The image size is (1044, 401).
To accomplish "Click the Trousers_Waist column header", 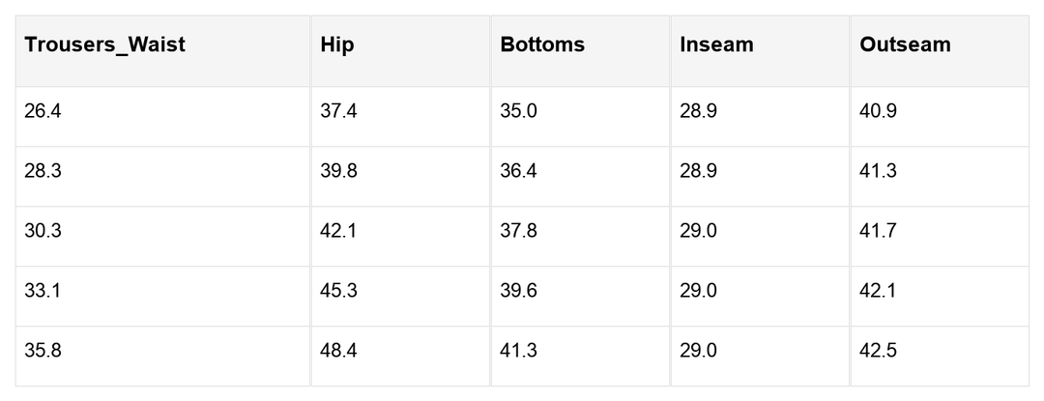I will [x=104, y=45].
